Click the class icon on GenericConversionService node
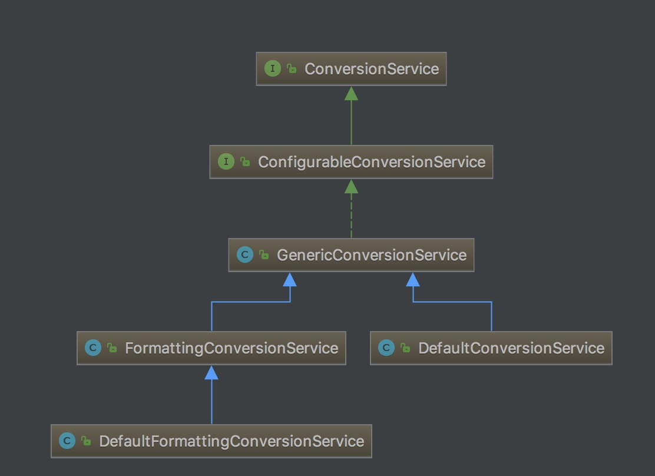655x476 pixels. click(x=244, y=255)
